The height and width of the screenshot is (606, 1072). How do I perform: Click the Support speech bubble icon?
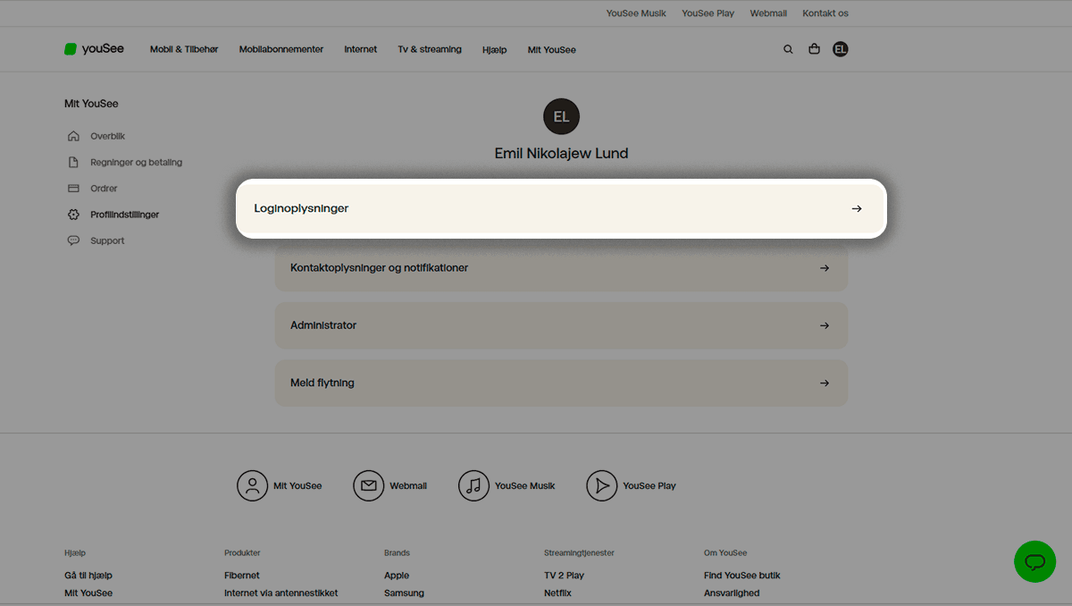coord(73,240)
